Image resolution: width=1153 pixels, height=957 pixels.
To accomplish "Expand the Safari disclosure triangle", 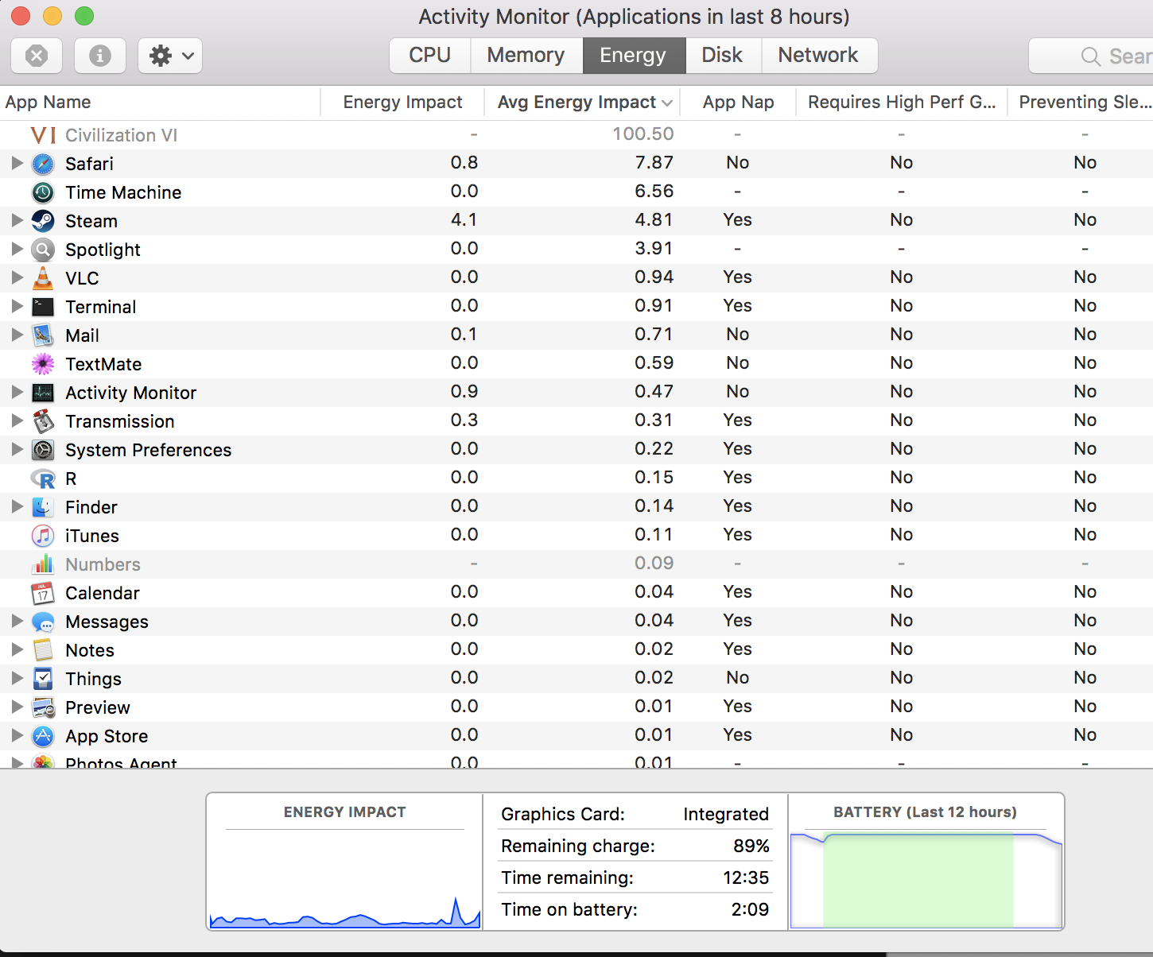I will (17, 163).
